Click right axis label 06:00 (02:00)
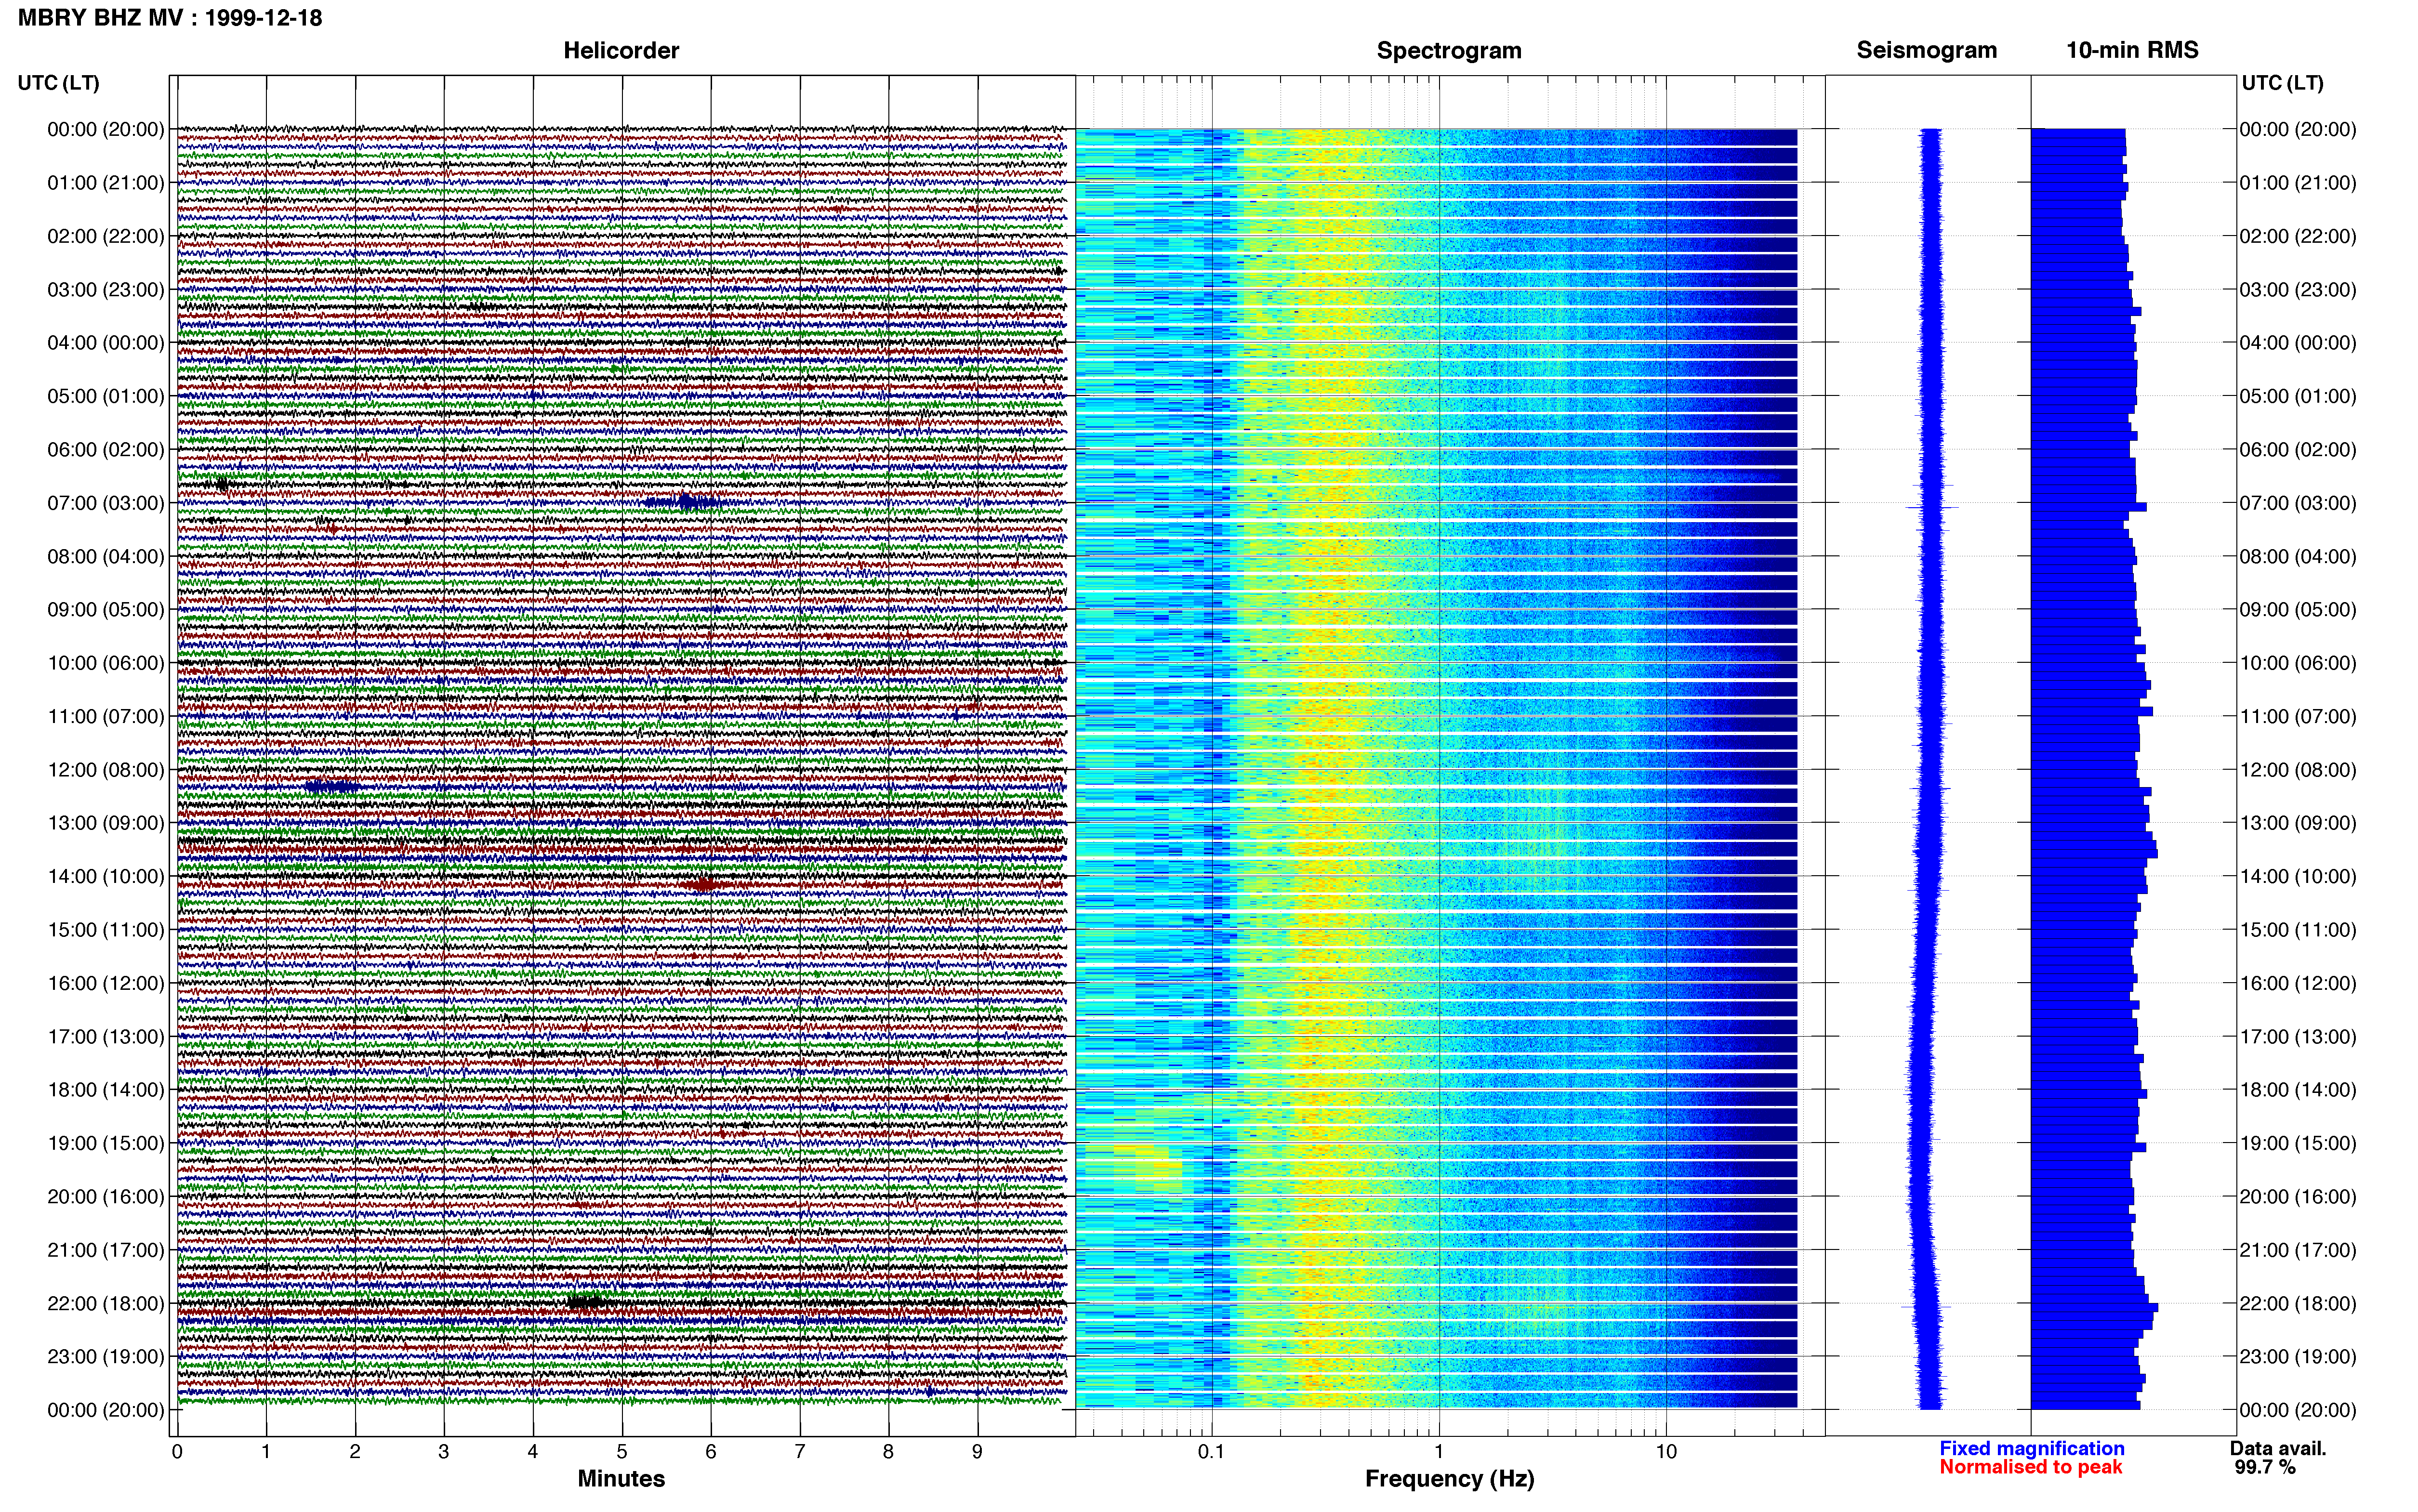Image resolution: width=2418 pixels, height=1512 pixels. tap(2298, 450)
